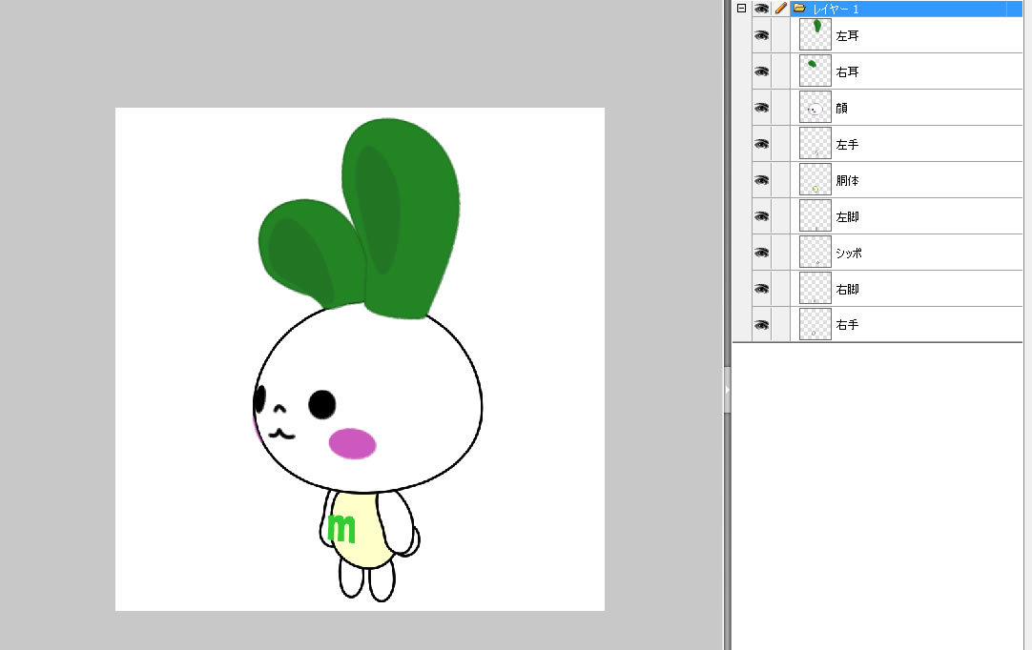Select the 顔 layer thumbnail
Viewport: 1032px width, 650px height.
point(815,108)
